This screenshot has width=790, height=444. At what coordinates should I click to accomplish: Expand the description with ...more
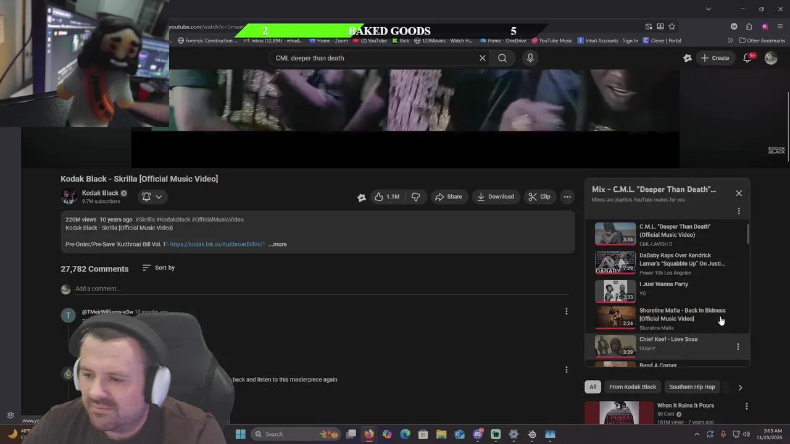pyautogui.click(x=278, y=244)
